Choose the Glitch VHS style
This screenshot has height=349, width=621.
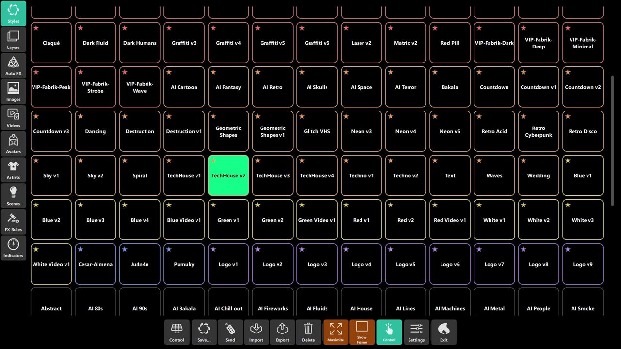[317, 131]
